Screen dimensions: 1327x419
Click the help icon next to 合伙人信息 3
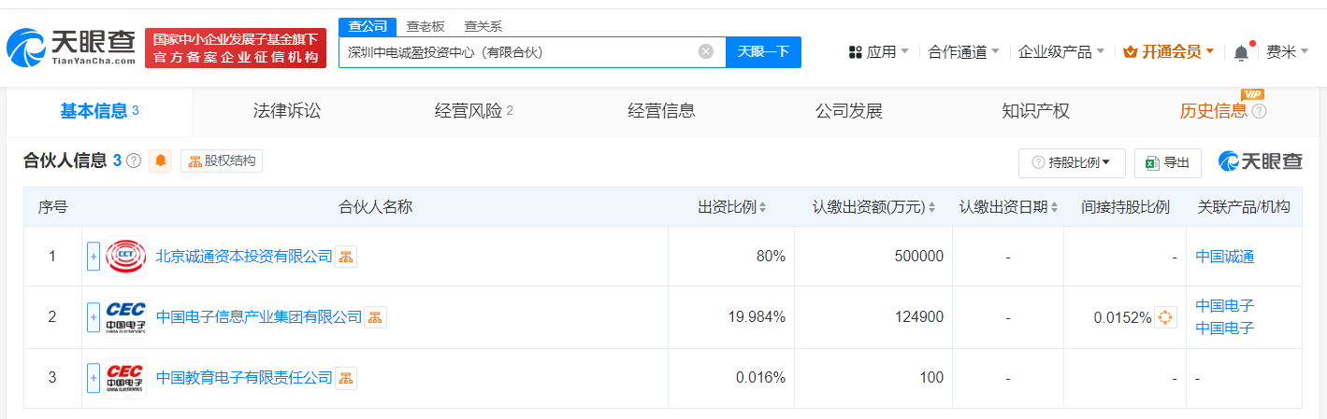[134, 161]
